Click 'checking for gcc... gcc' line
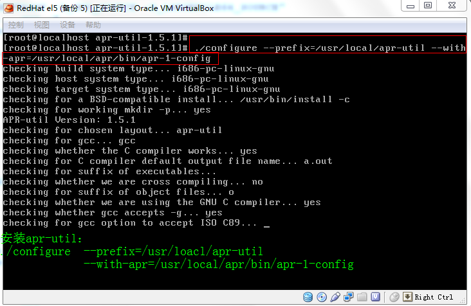This screenshot has width=471, height=306. point(69,141)
